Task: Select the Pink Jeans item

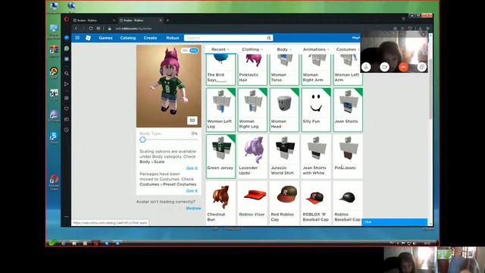Action: (x=348, y=157)
